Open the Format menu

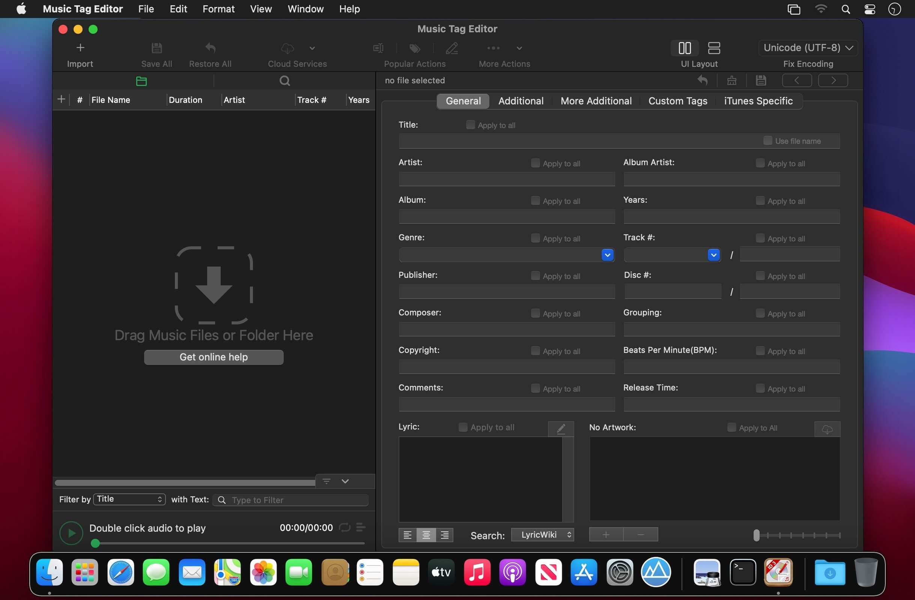click(x=218, y=9)
